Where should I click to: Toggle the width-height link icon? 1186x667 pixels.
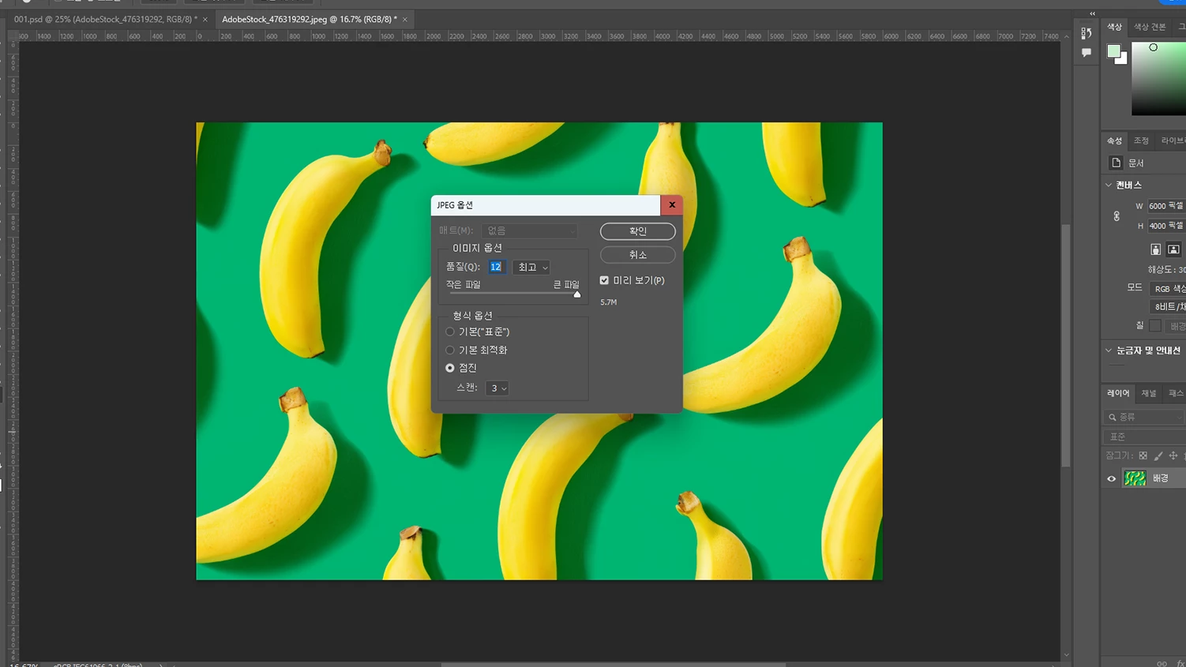tap(1117, 215)
